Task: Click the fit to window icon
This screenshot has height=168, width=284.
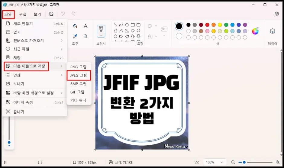Action: click(x=196, y=162)
